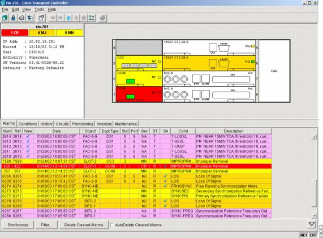323x238 pixels.
Task: Click the Filter button
Action: tap(46, 225)
